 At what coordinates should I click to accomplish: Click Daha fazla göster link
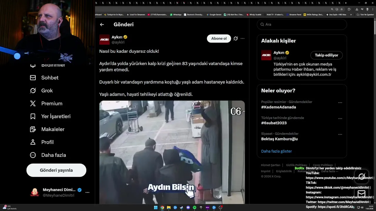tap(276, 151)
